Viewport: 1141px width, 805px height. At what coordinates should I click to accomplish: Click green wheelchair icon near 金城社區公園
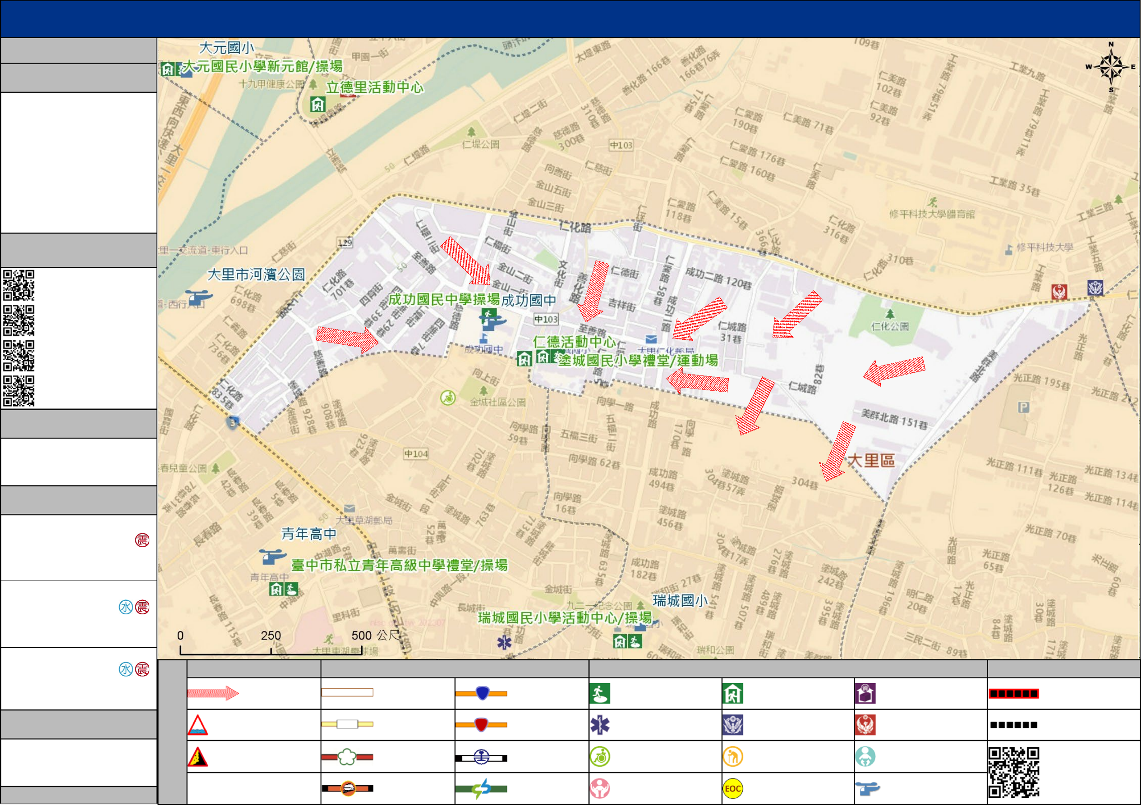coord(448,398)
